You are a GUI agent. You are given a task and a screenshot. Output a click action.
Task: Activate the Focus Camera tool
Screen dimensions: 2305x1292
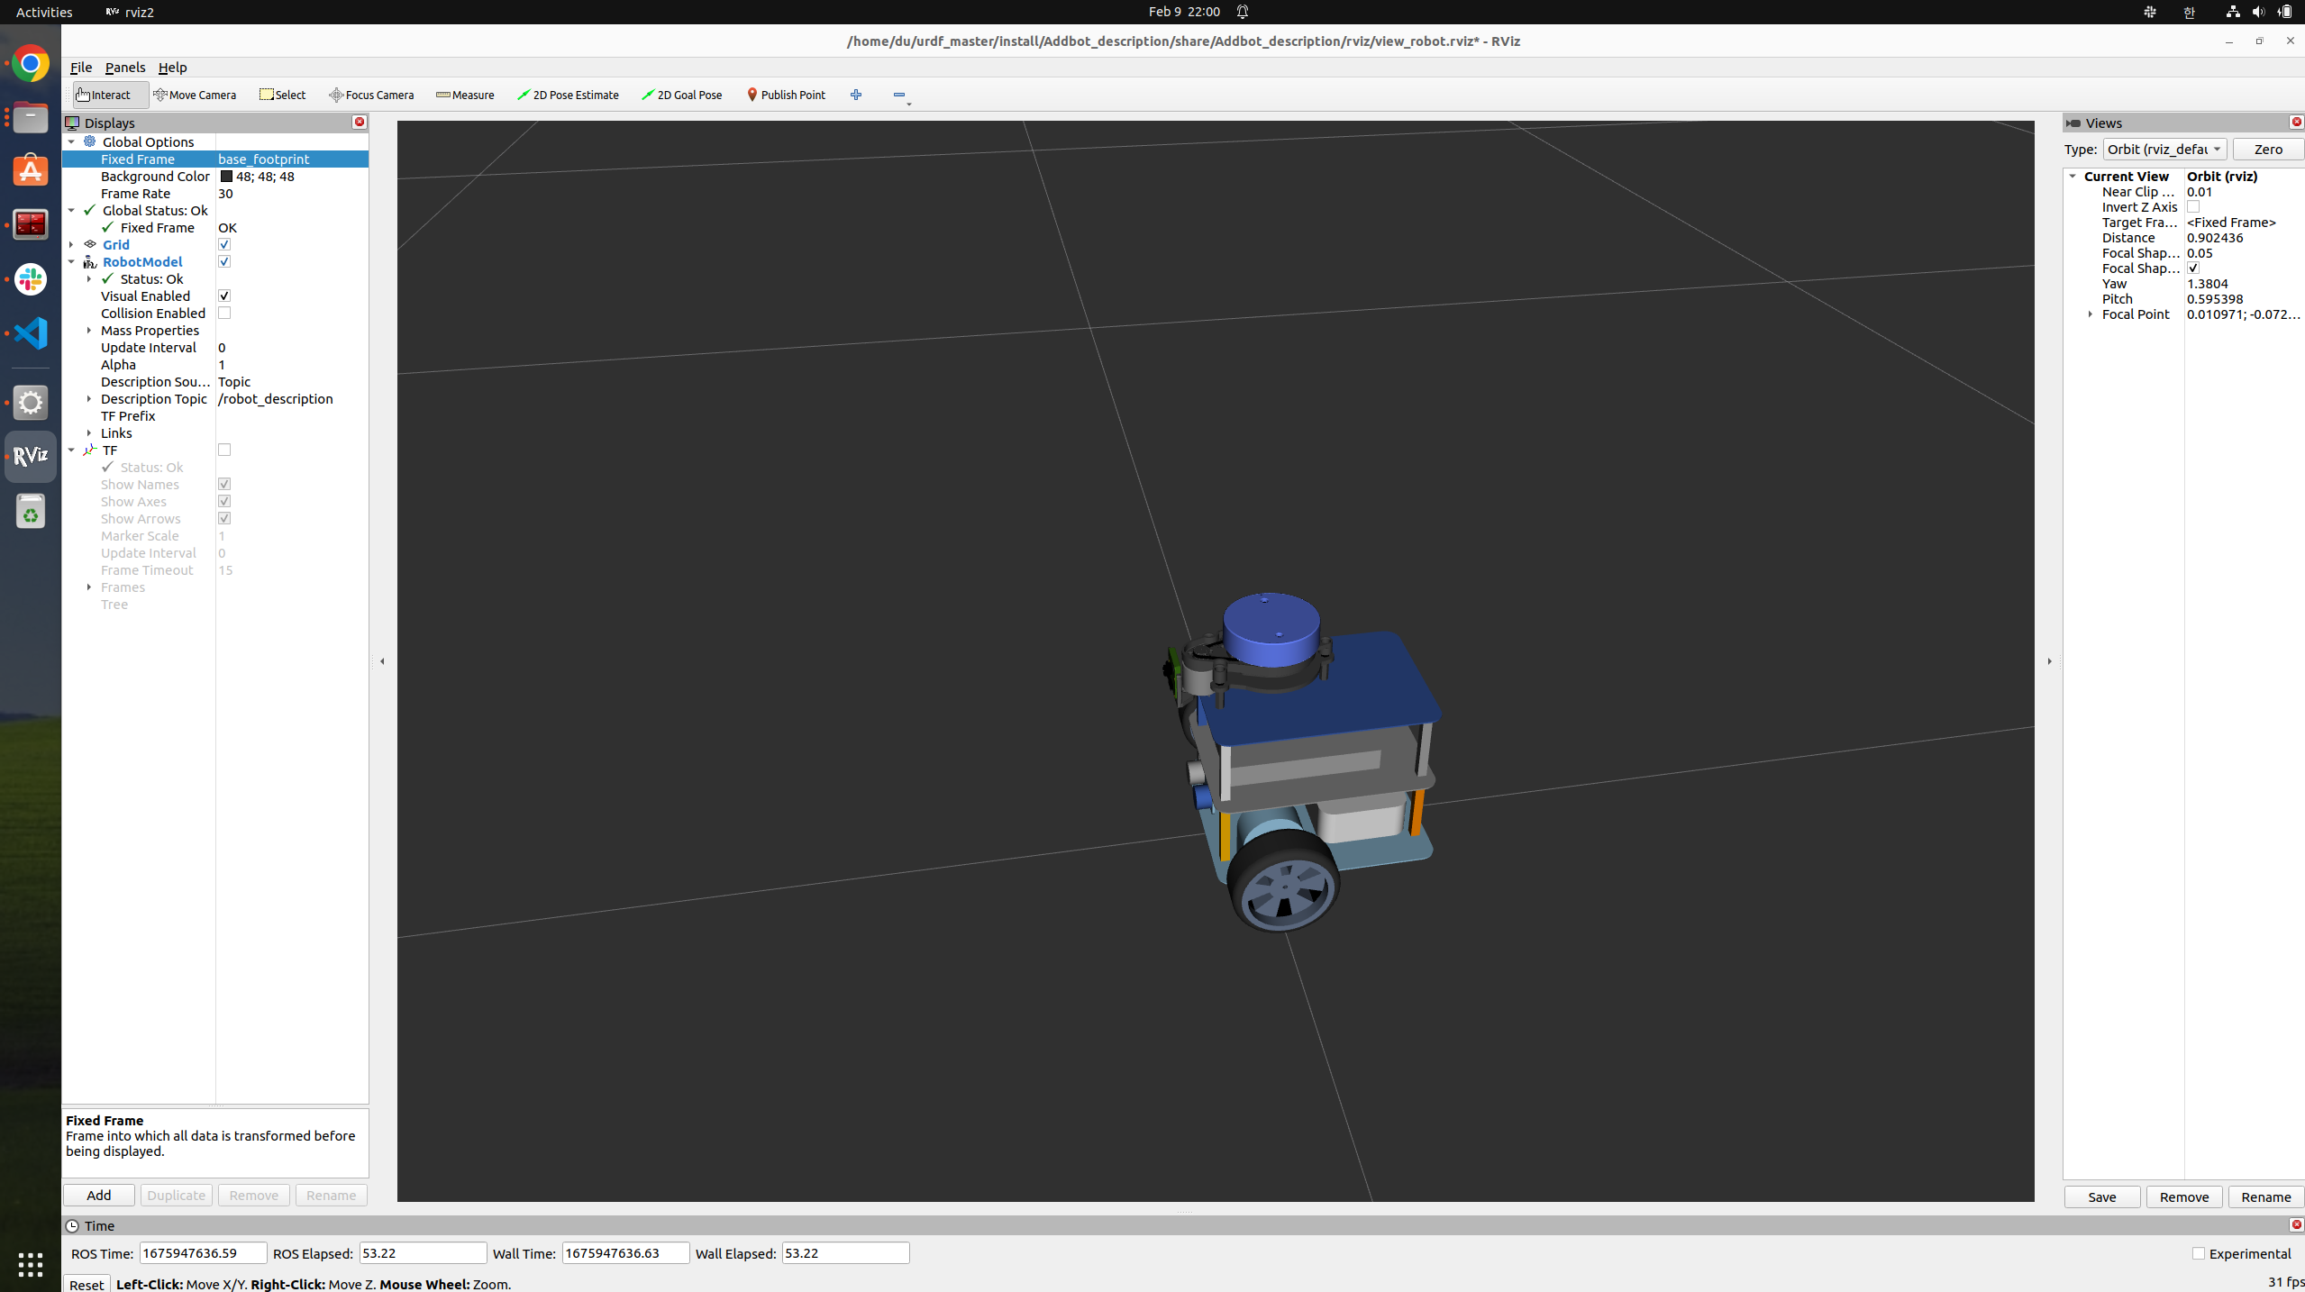pyautogui.click(x=371, y=95)
